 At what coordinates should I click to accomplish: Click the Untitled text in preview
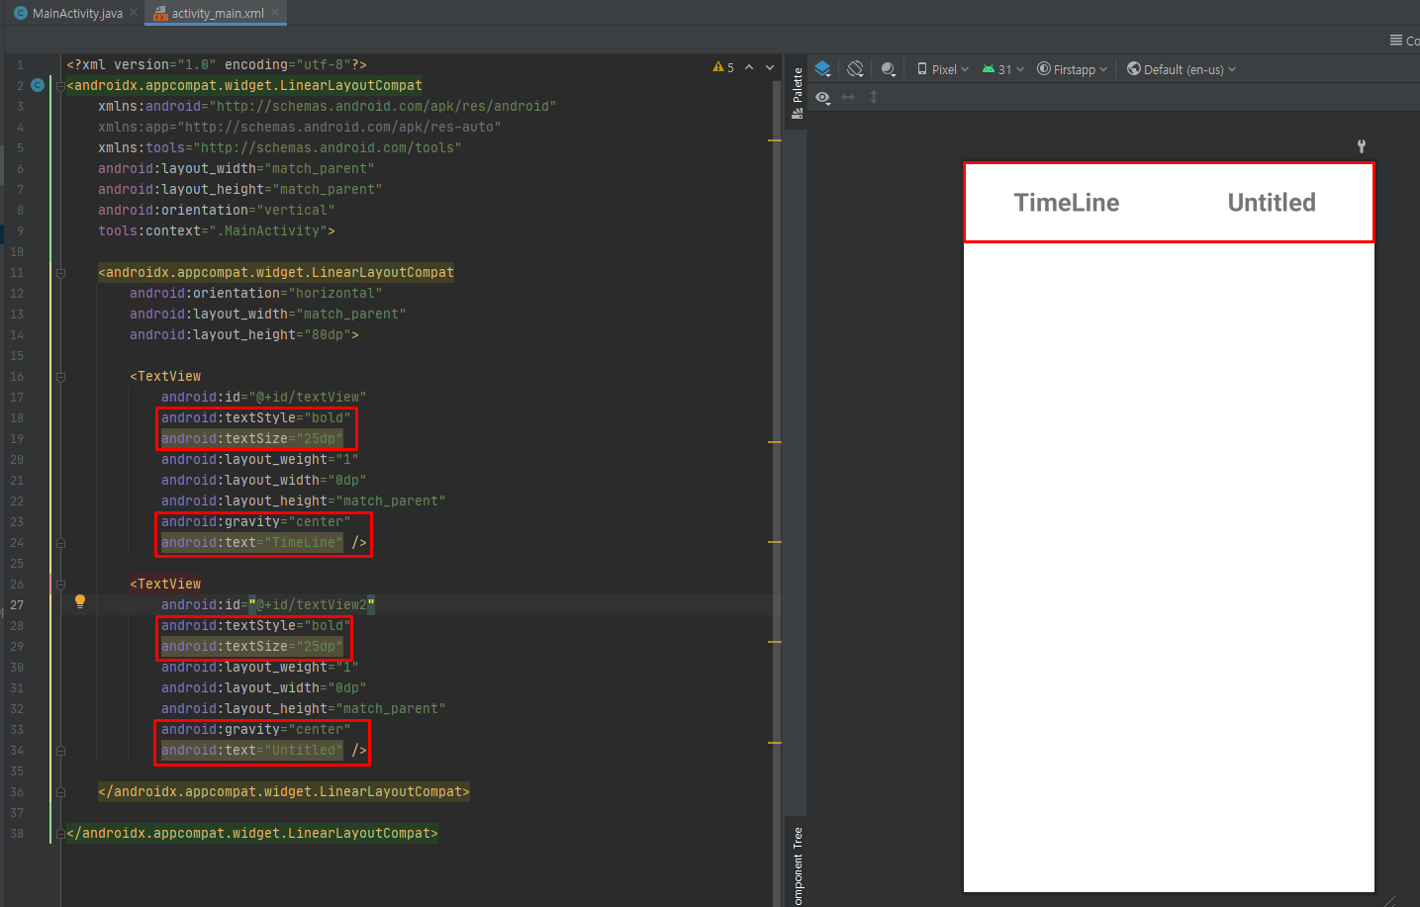[1272, 203]
